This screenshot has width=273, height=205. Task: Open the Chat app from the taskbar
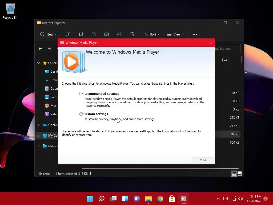137,199
